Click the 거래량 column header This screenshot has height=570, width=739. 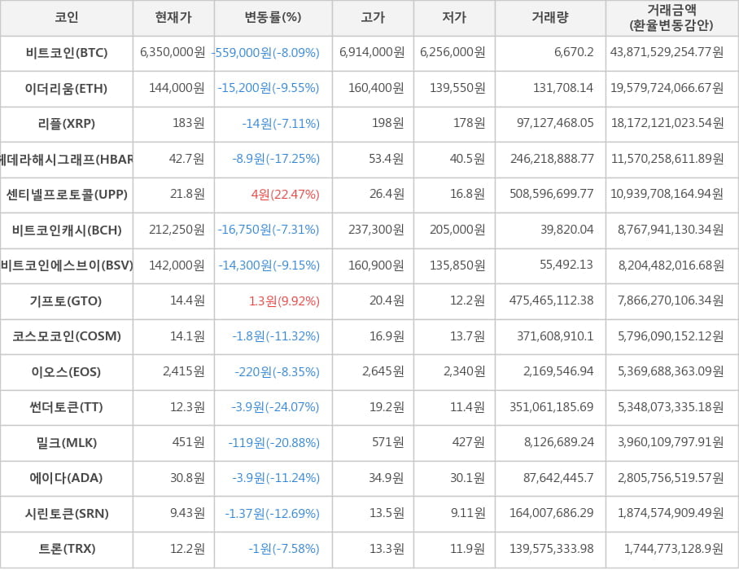click(550, 17)
